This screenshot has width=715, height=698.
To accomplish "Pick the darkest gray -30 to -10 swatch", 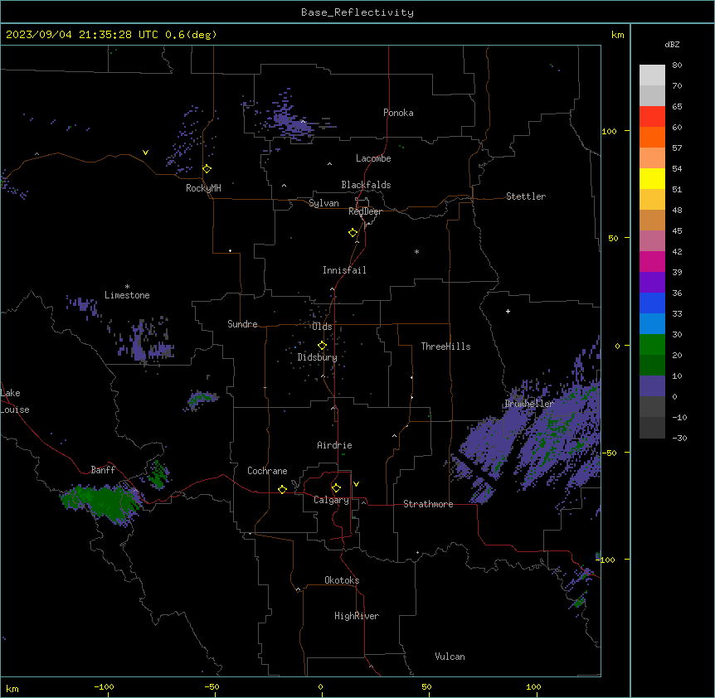I will pyautogui.click(x=652, y=428).
